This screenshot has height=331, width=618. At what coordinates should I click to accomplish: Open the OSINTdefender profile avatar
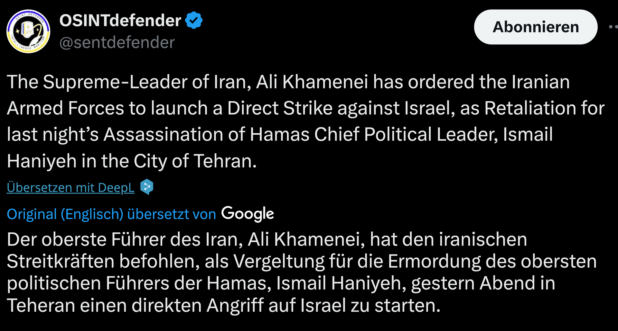28,31
